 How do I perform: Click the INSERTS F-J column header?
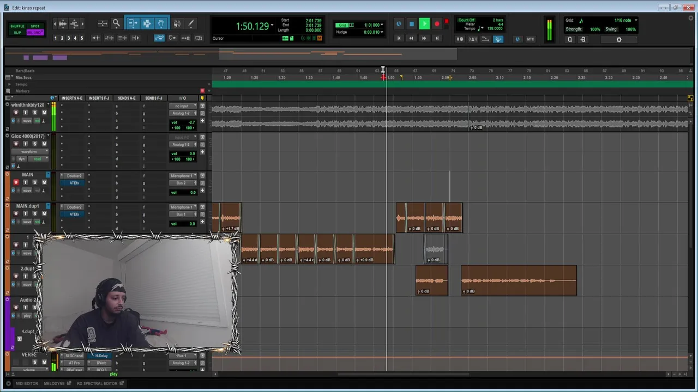(x=99, y=98)
